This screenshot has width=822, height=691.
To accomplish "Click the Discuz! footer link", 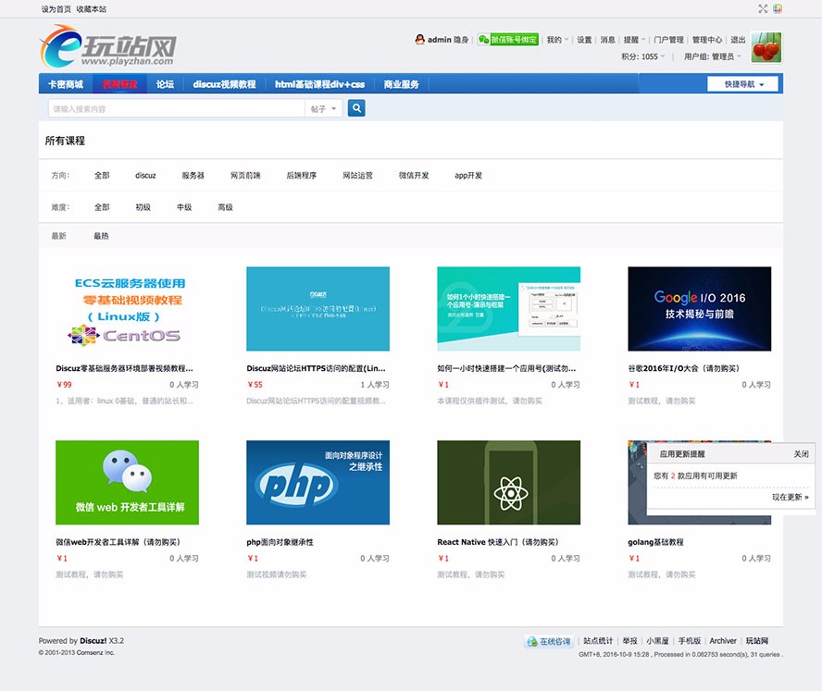I will click(x=93, y=641).
